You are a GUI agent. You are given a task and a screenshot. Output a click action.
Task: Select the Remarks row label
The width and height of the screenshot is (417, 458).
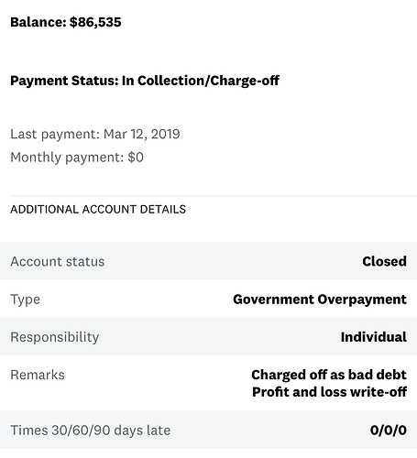(38, 375)
